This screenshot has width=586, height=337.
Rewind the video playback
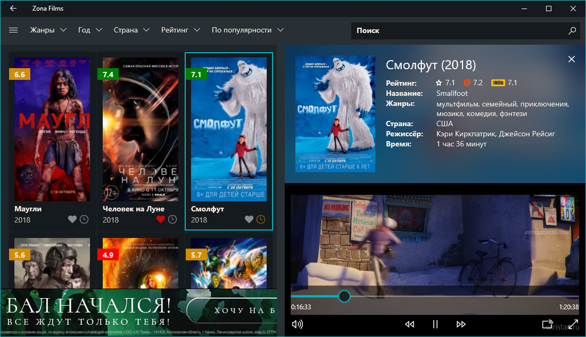click(x=410, y=324)
